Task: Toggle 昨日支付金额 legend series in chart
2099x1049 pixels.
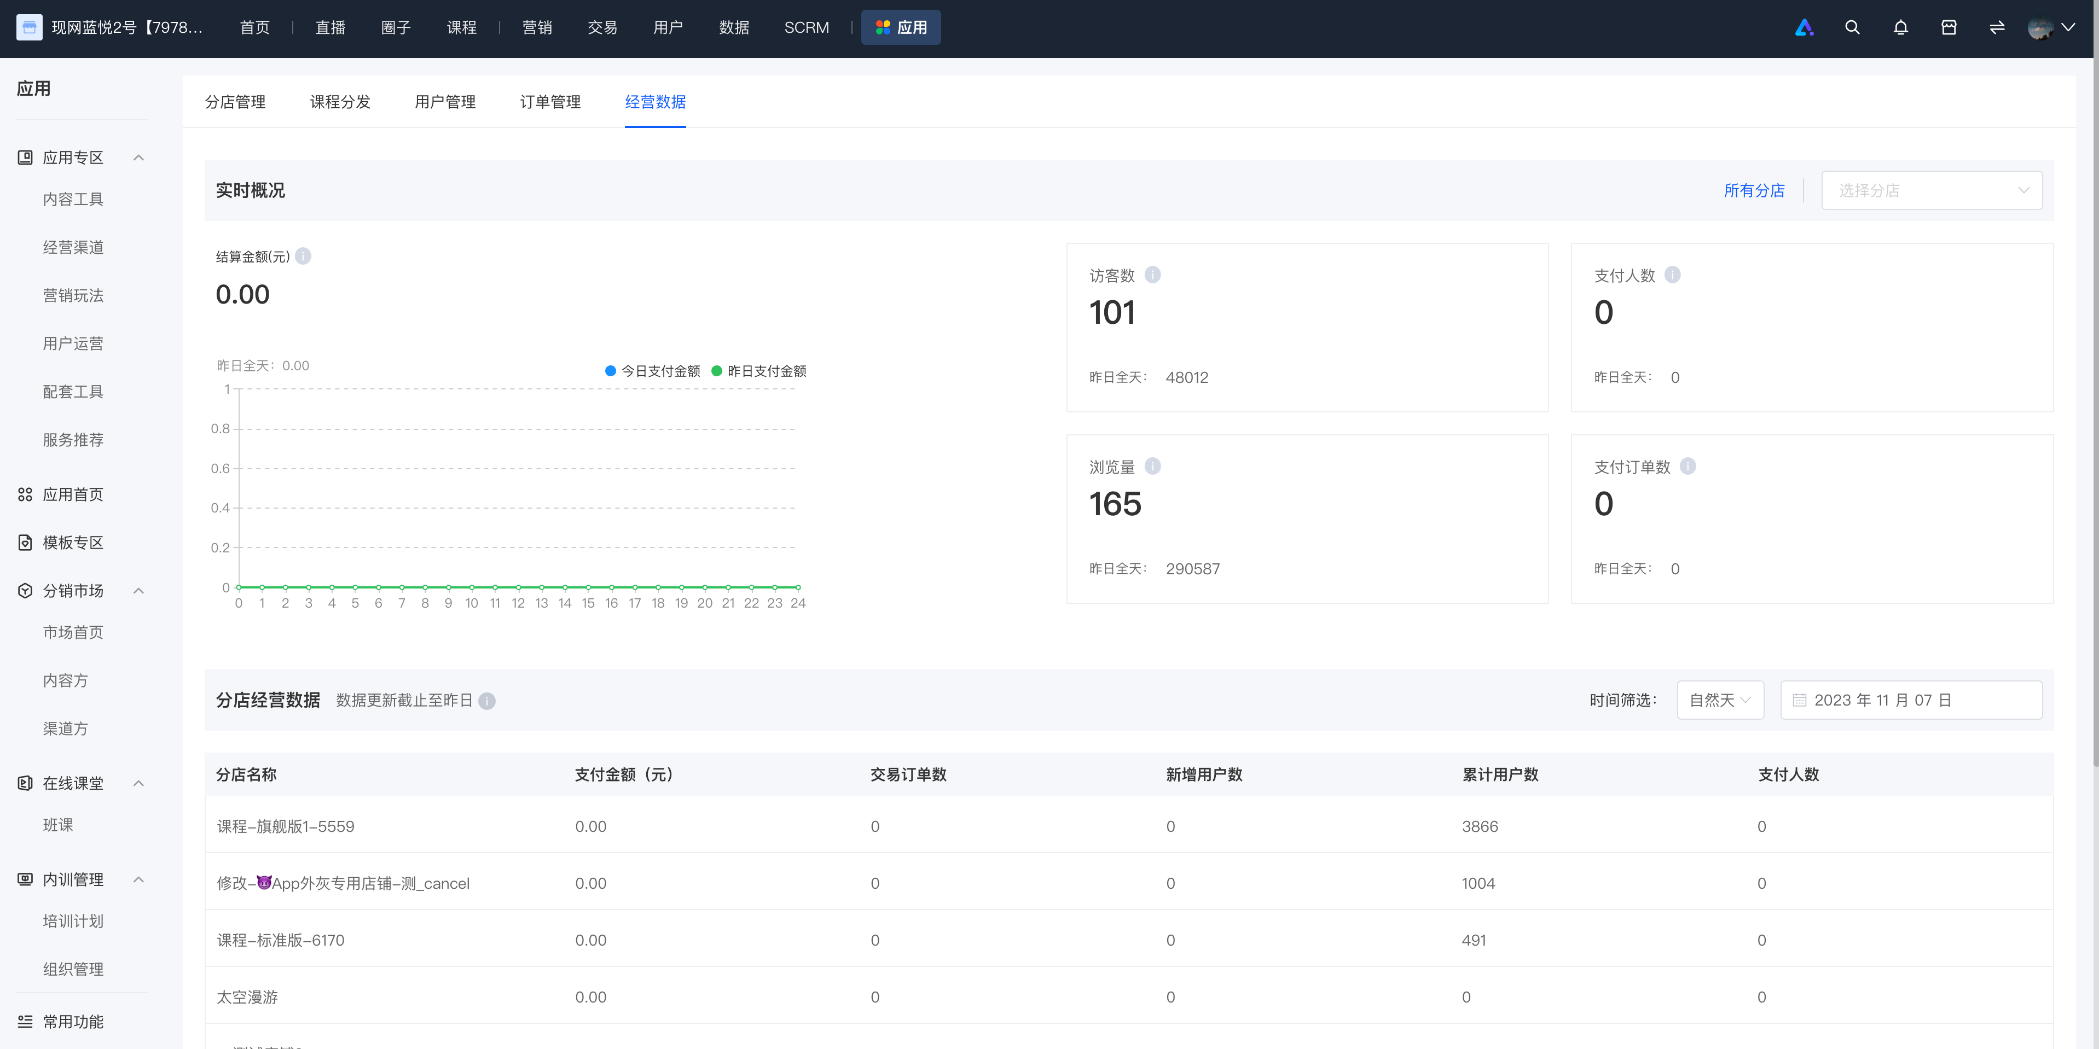Action: pyautogui.click(x=758, y=371)
